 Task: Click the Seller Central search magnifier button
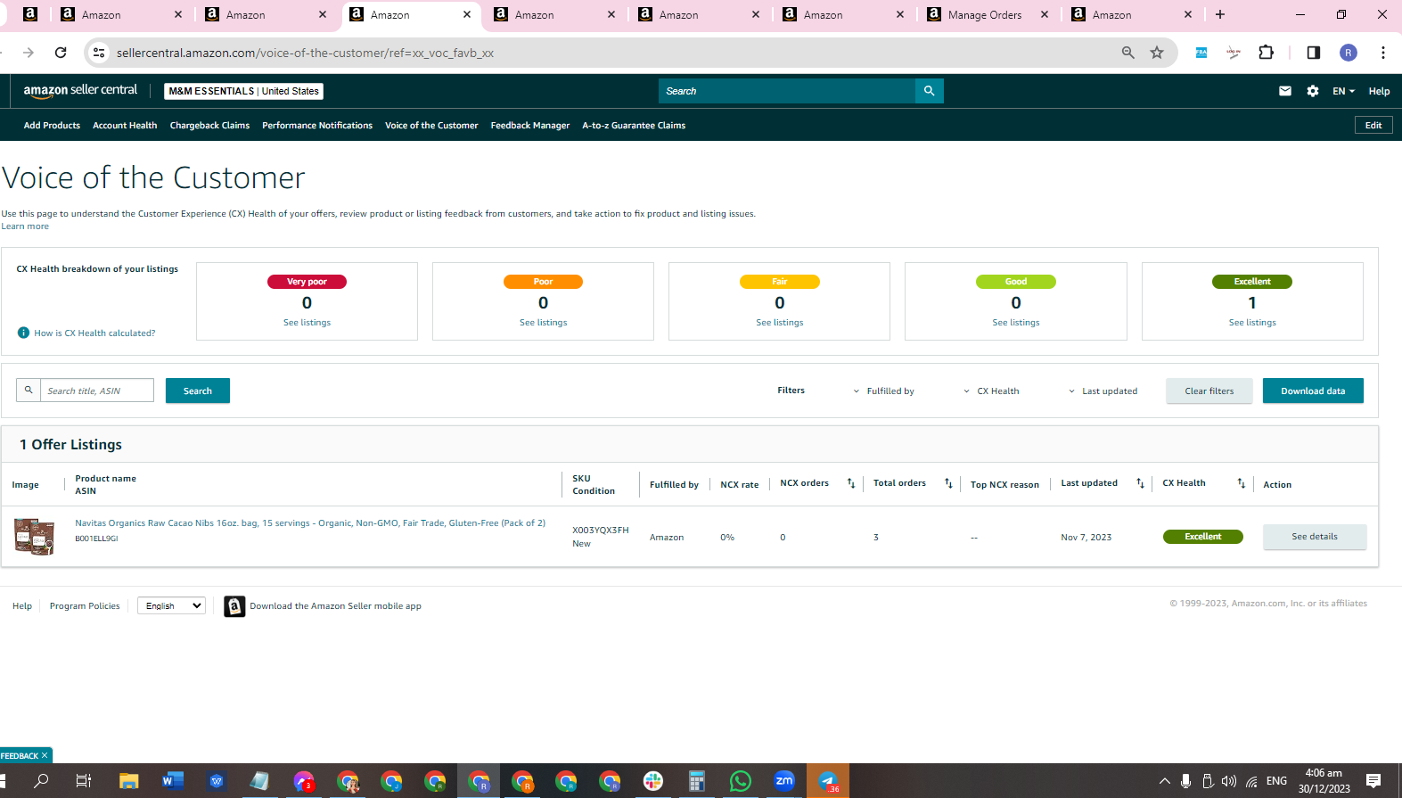click(x=929, y=91)
